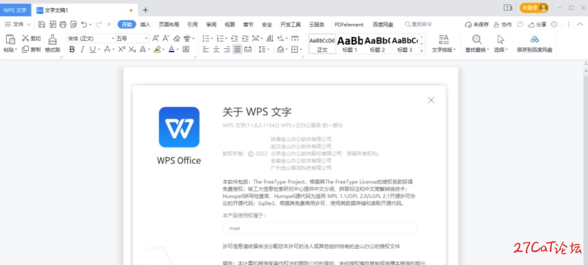The height and width of the screenshot is (265, 588).
Task: Set paragraph to align right
Action: pyautogui.click(x=227, y=49)
